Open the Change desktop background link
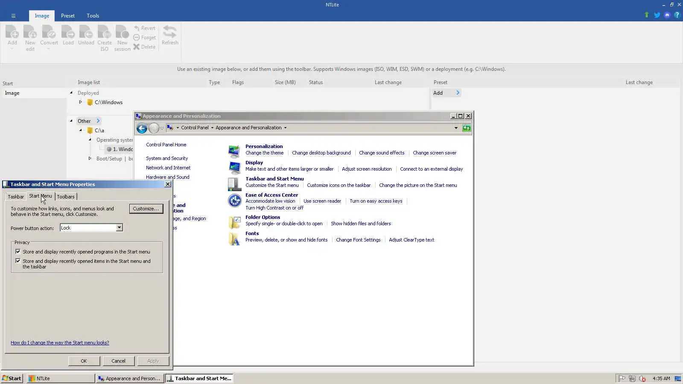Viewport: 683px width, 384px height. pos(321,153)
